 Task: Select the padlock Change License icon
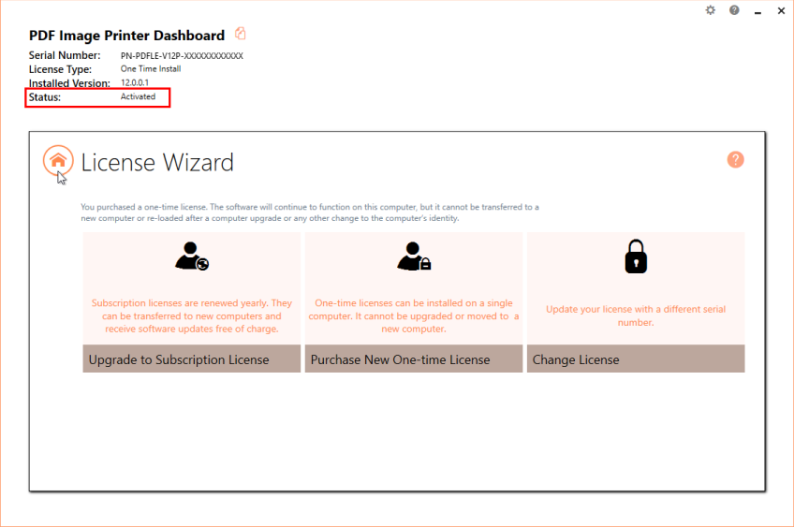tap(636, 256)
